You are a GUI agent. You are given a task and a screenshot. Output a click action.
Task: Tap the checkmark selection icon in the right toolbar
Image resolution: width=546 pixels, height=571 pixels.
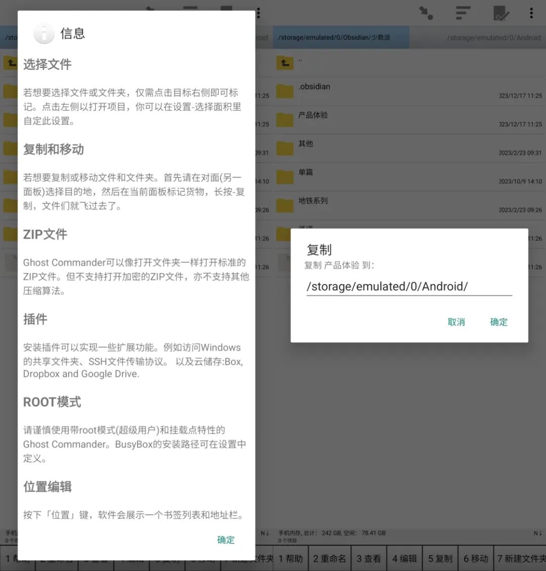pyautogui.click(x=501, y=13)
